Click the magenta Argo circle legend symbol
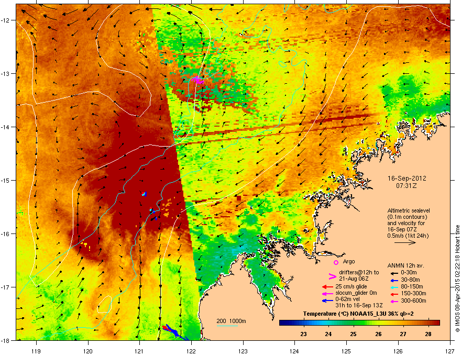The height and width of the screenshot is (356, 461). [336, 262]
